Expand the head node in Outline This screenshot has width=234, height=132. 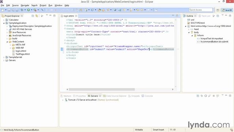189,29
